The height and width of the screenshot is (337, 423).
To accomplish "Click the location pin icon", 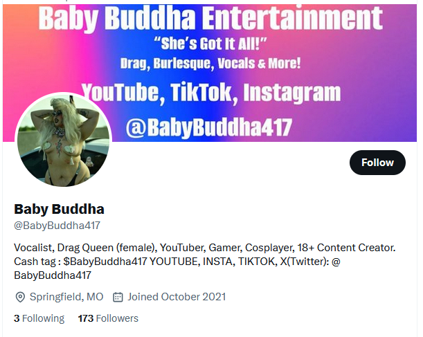I will click(20, 297).
